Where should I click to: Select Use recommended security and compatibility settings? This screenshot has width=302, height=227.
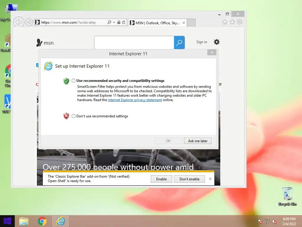pos(73,80)
